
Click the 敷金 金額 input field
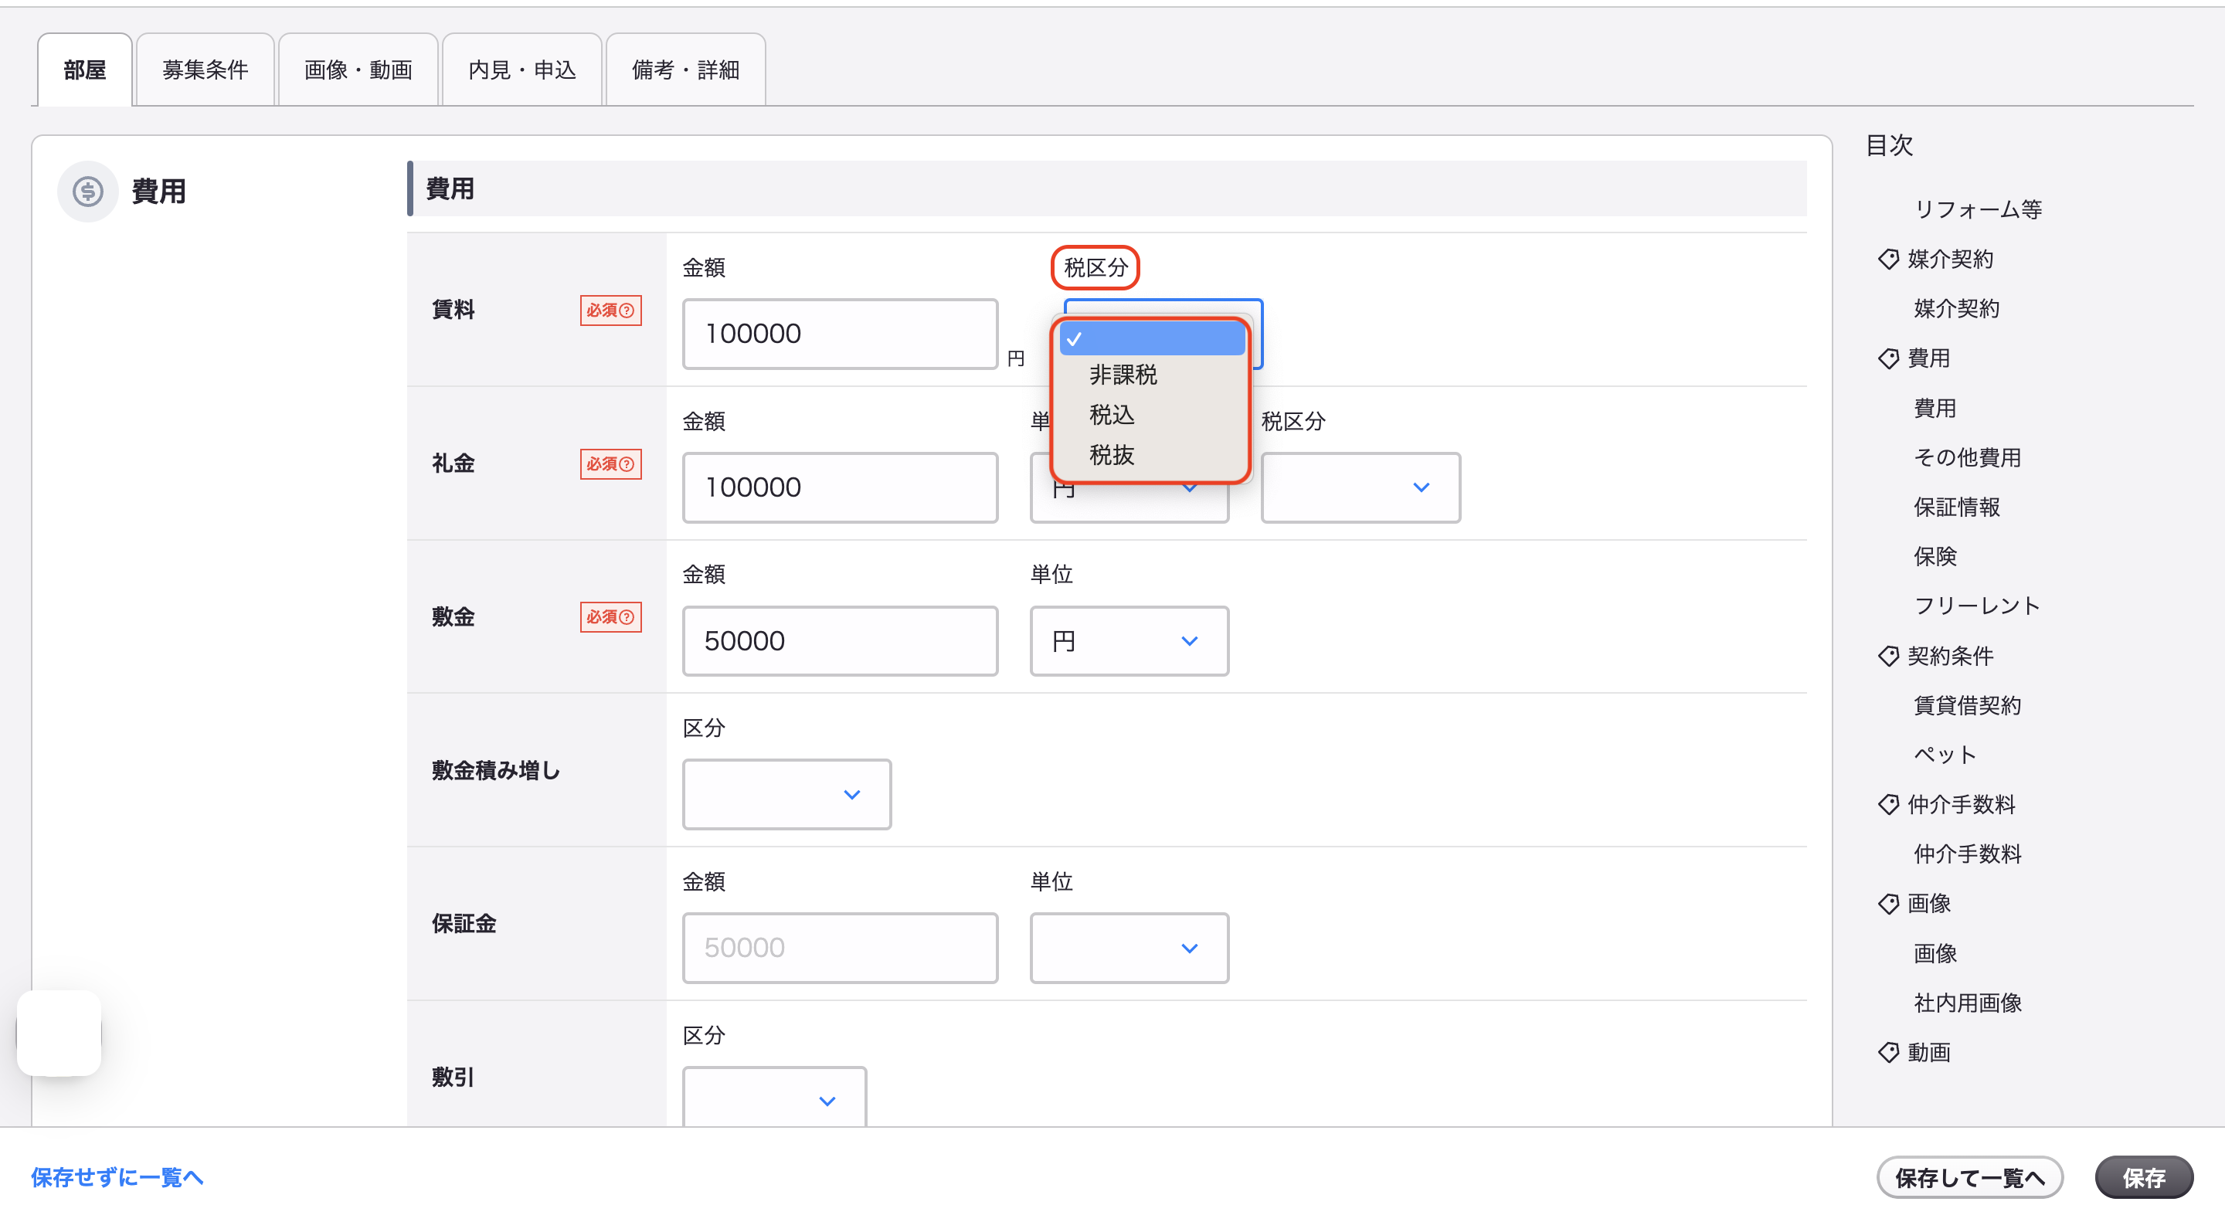click(x=841, y=642)
